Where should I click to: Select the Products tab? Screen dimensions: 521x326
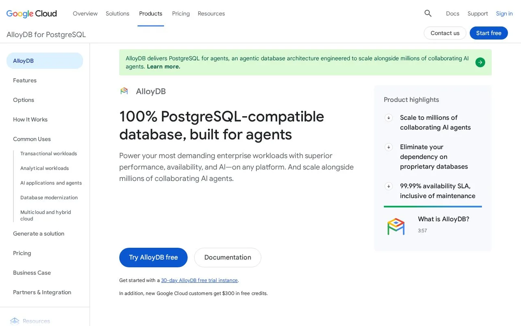click(151, 13)
